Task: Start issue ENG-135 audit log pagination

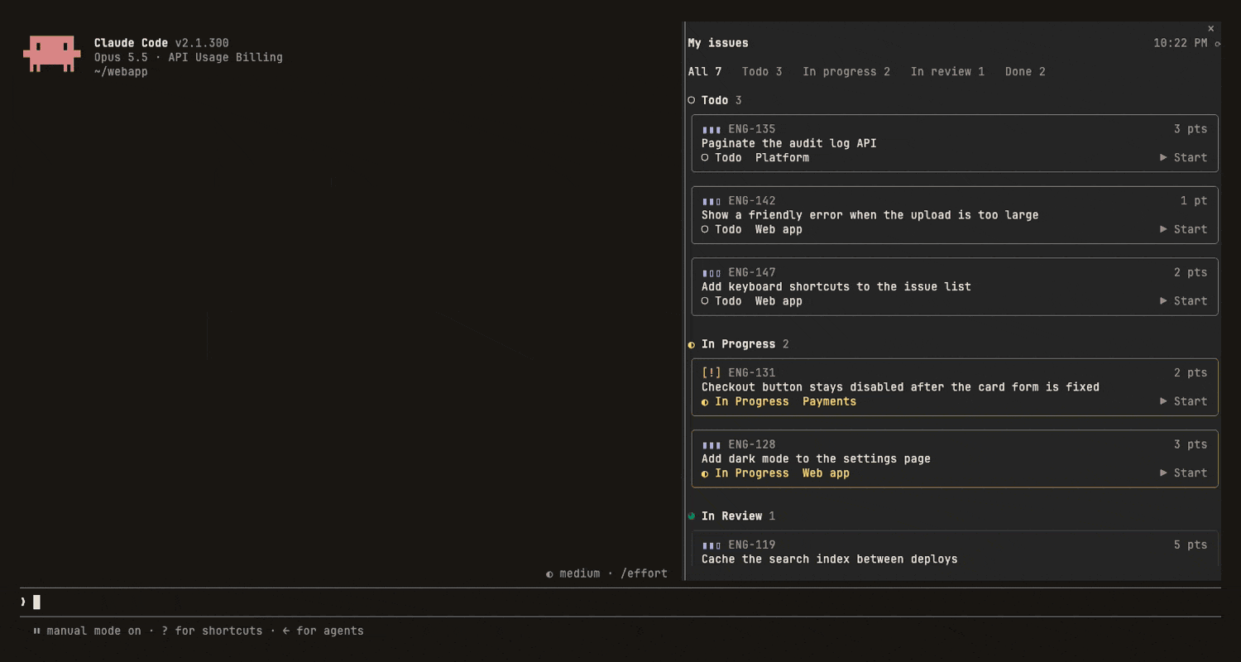Action: click(1184, 158)
